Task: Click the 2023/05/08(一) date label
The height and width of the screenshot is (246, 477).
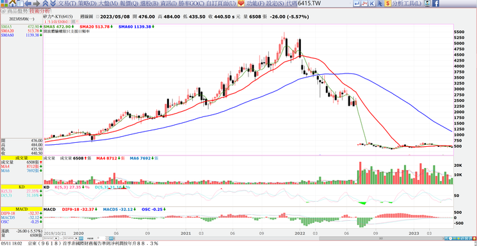Action: click(21, 19)
